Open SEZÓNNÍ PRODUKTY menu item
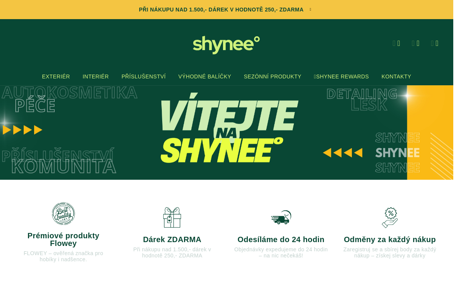 click(x=272, y=76)
